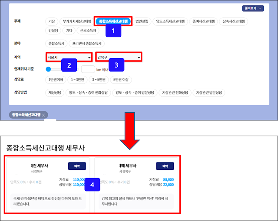Choose the 프리랜서 종합소득세 field chip
The height and width of the screenshot is (221, 278).
coord(87,43)
